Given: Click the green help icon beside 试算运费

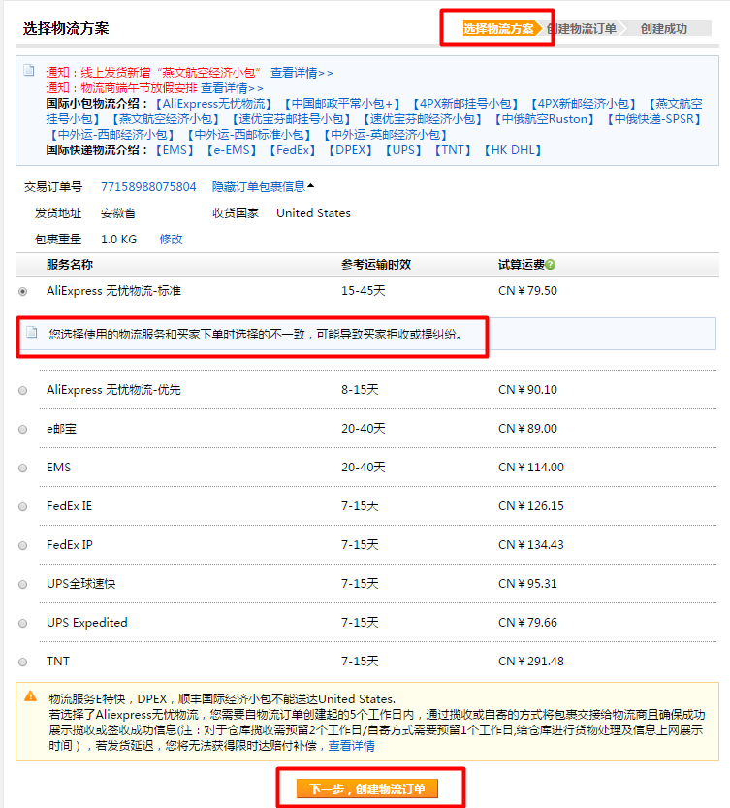Looking at the screenshot, I should (x=551, y=265).
